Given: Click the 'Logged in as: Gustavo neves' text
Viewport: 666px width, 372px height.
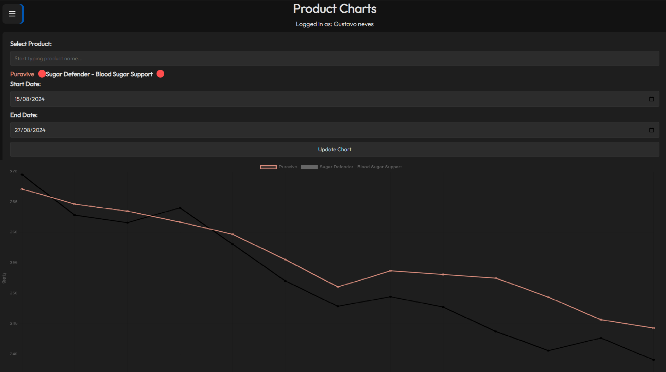Looking at the screenshot, I should click(x=335, y=24).
